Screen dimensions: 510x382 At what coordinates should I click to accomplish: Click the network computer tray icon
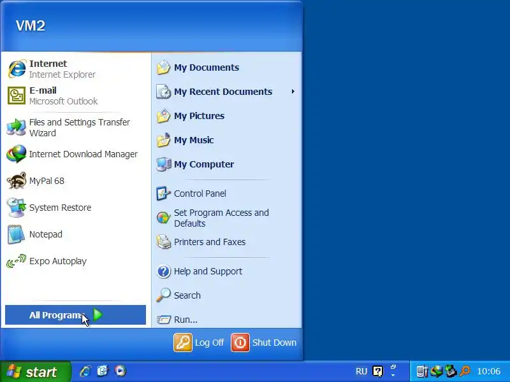(x=422, y=371)
